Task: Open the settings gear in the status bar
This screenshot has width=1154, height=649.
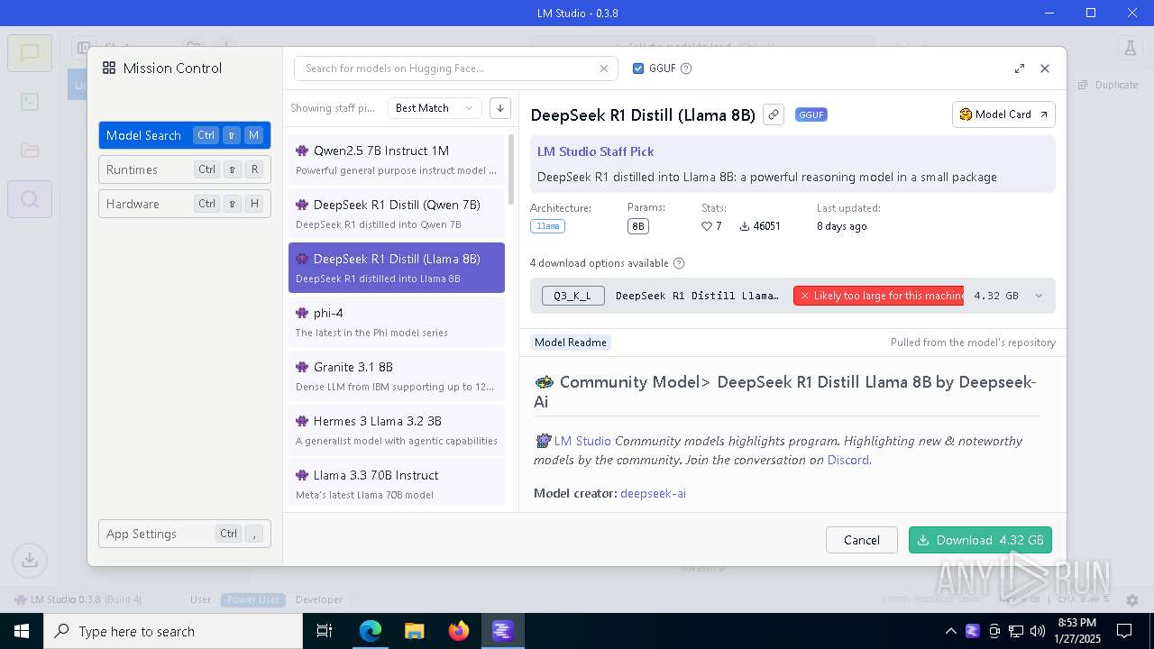Action: pyautogui.click(x=1133, y=599)
